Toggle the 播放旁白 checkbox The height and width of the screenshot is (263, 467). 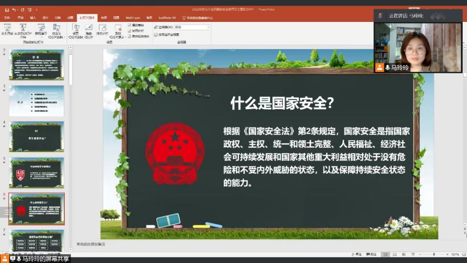tap(129, 25)
